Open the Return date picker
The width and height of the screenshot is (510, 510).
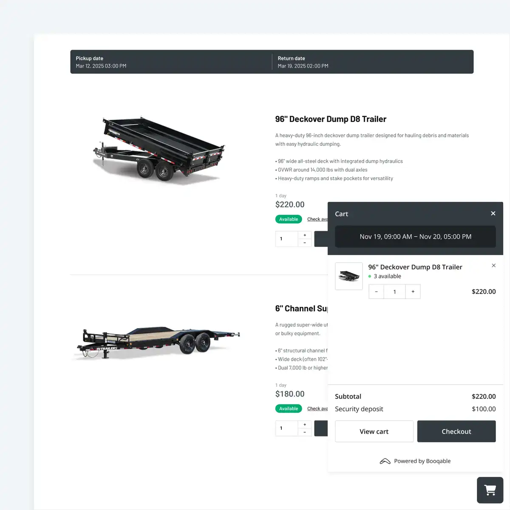click(x=373, y=62)
